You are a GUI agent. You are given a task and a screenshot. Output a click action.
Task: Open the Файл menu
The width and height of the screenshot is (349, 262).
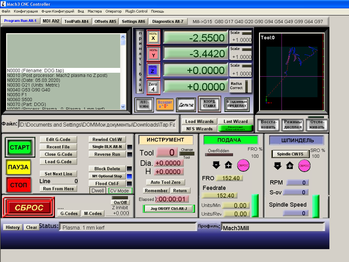(x=6, y=11)
